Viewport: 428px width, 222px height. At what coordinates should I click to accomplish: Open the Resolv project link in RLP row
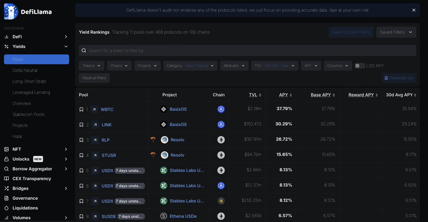pos(177,140)
